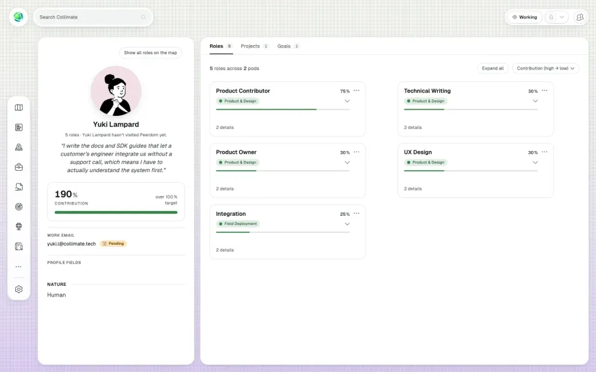
Task: Open the rocket icon in sidebar
Action: 19,148
